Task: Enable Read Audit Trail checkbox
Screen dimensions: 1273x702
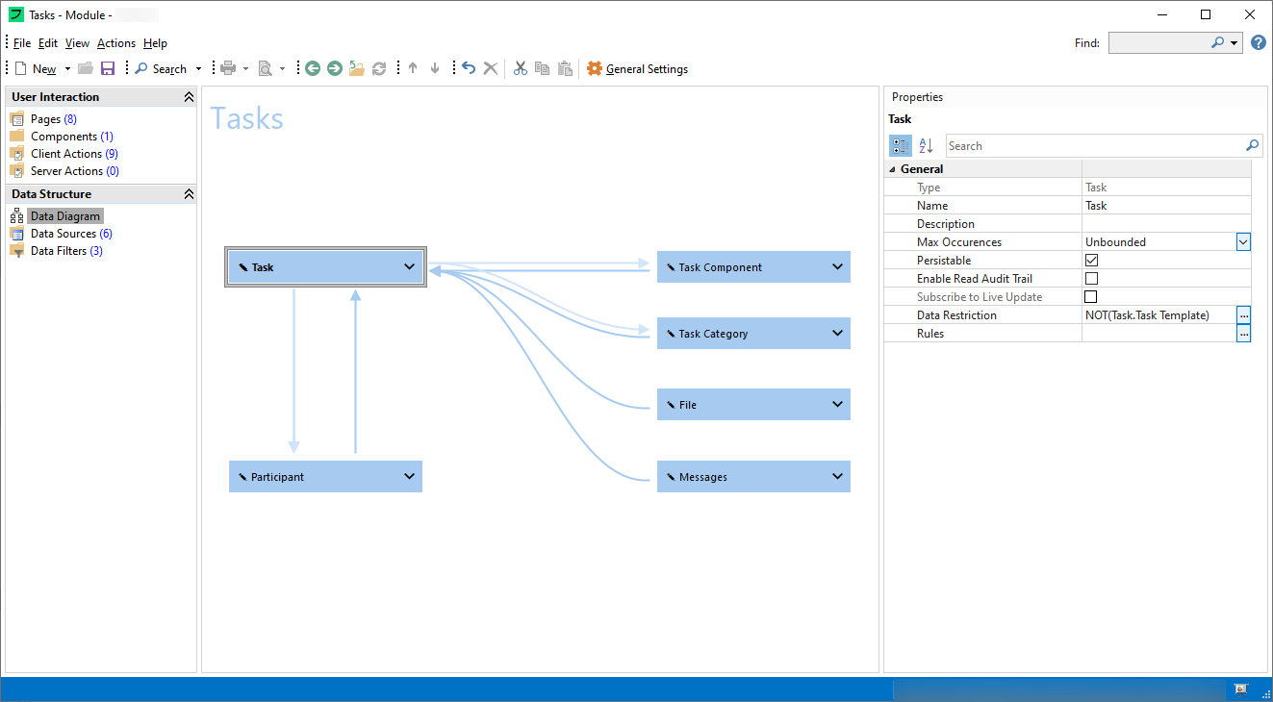Action: tap(1091, 279)
